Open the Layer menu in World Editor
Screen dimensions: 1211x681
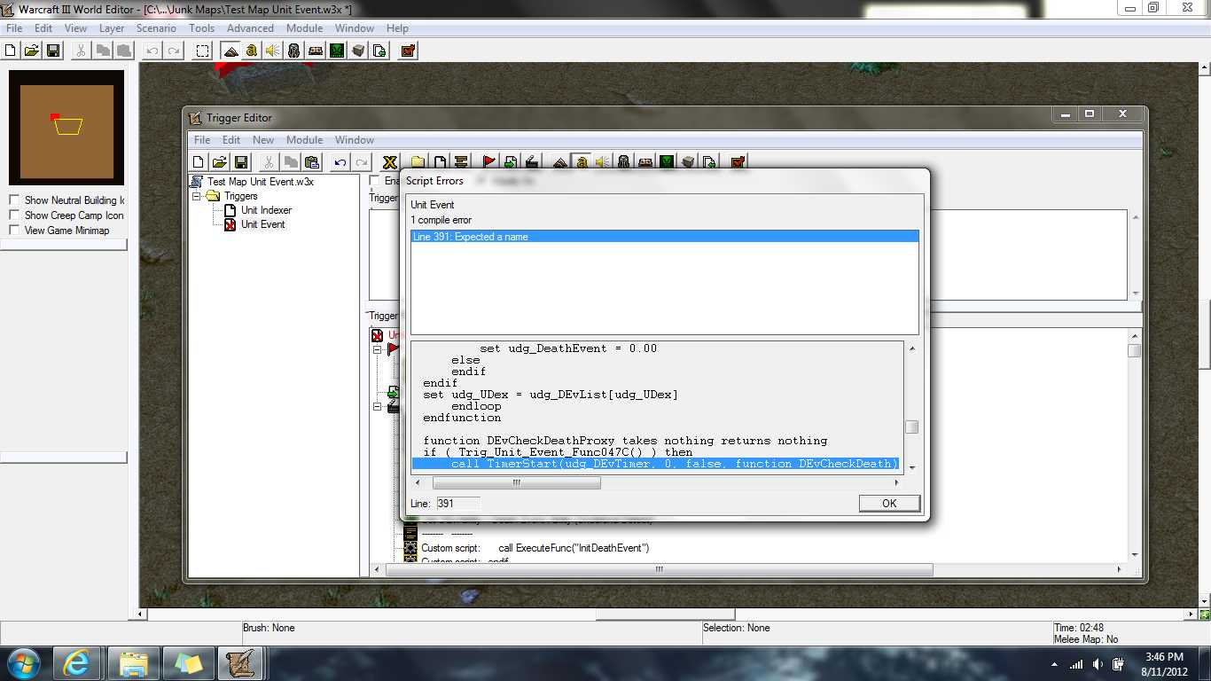[x=112, y=28]
